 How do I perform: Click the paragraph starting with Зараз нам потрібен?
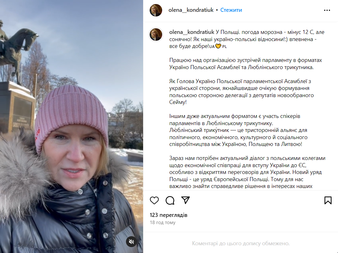click(247, 172)
